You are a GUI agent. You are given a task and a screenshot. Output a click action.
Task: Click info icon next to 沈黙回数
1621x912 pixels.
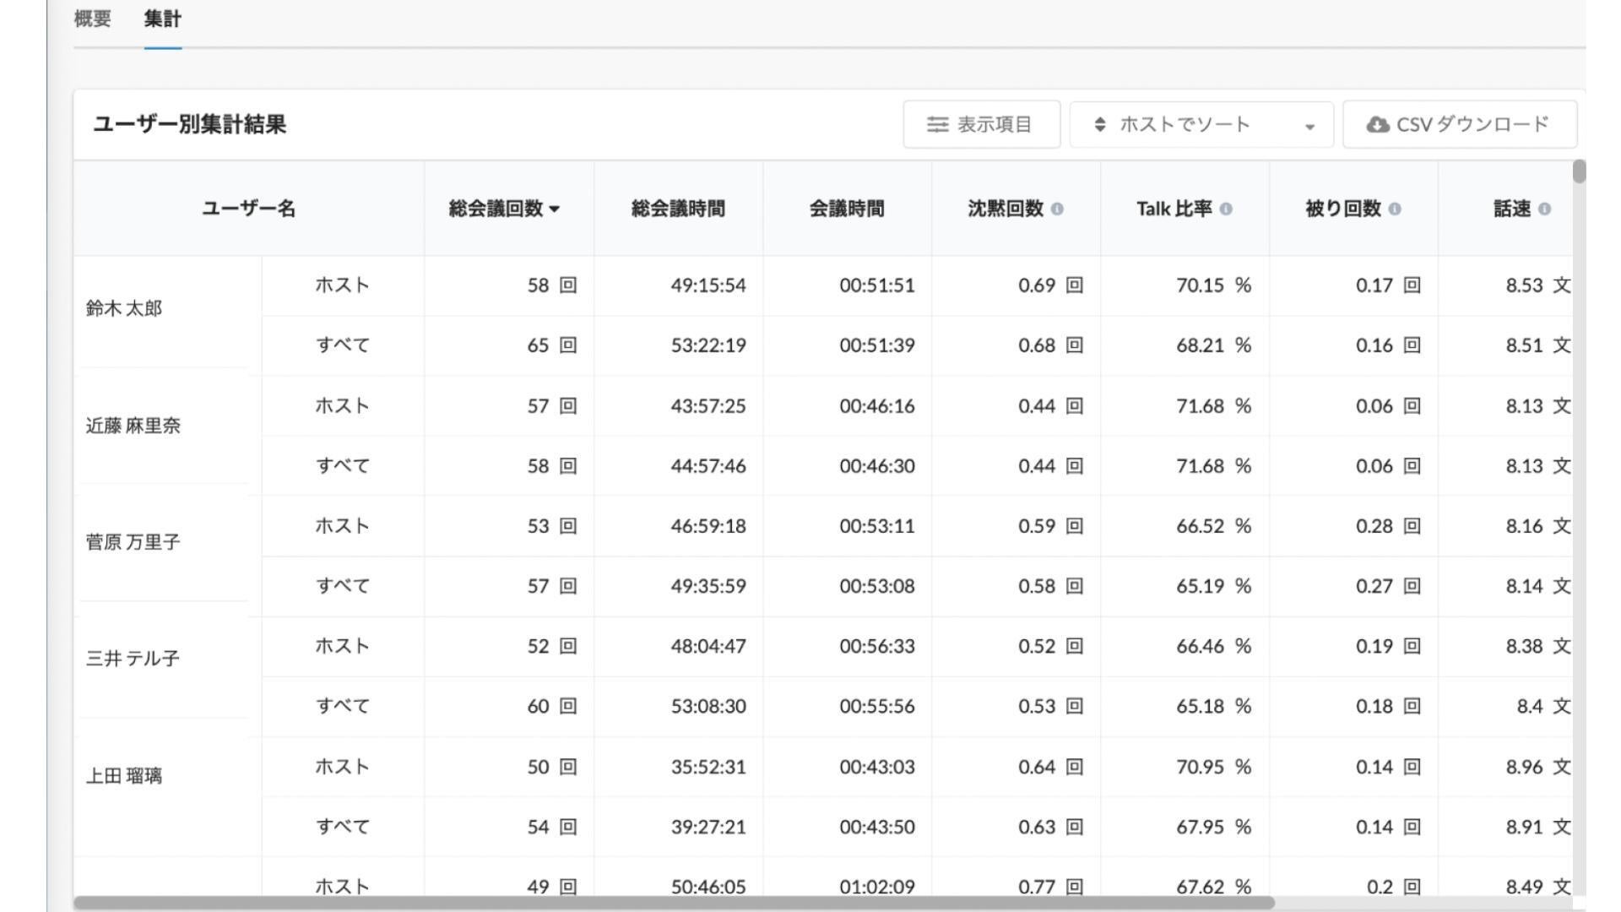click(1057, 209)
